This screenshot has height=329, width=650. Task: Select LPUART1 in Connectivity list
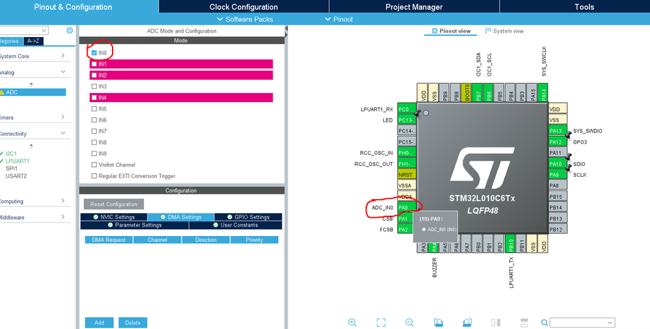tap(18, 161)
